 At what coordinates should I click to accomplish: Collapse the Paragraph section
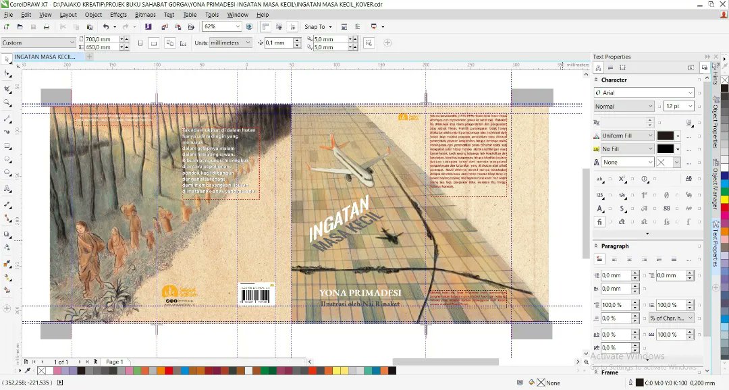click(x=596, y=246)
